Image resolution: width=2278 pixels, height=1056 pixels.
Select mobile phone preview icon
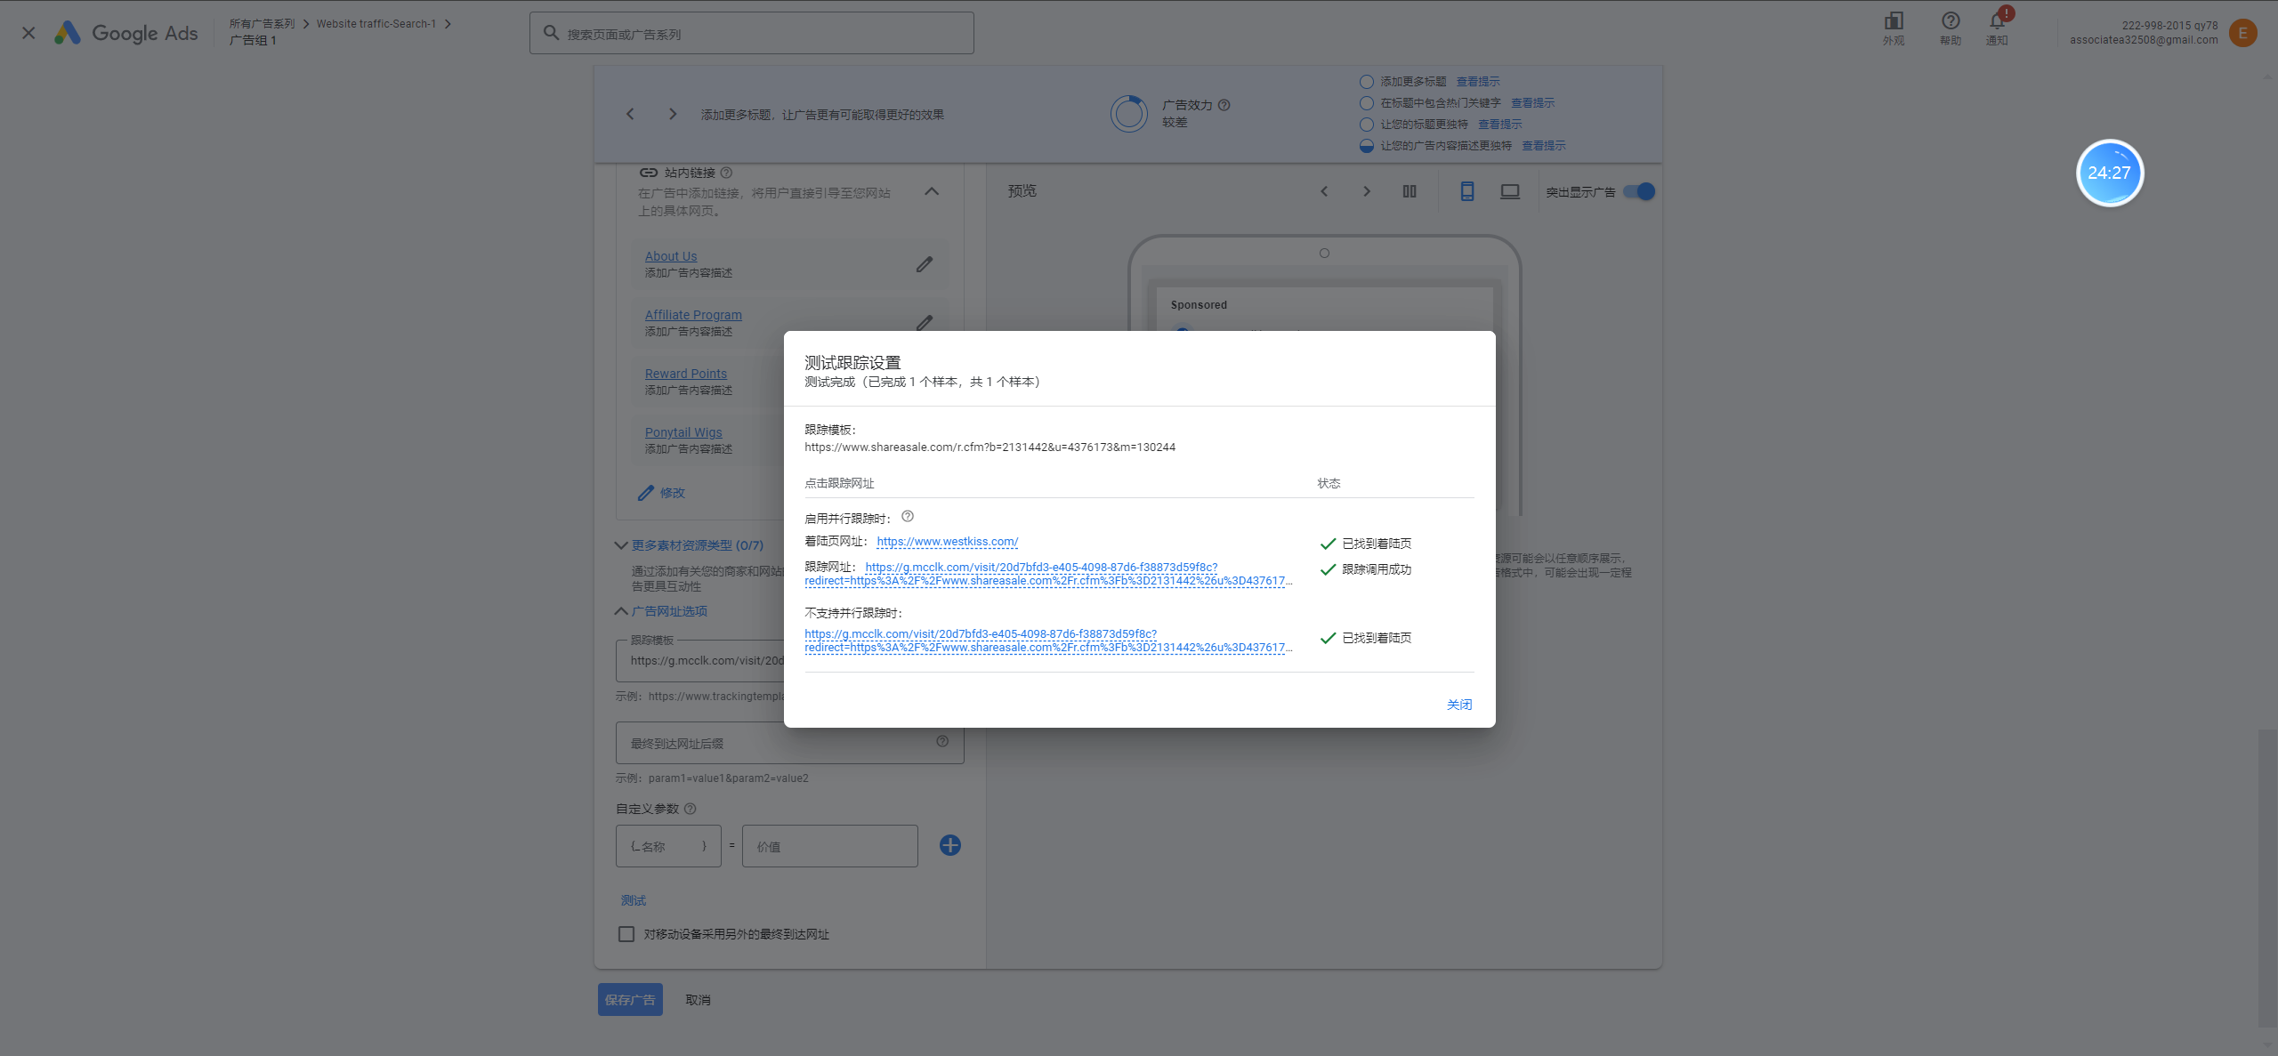click(x=1467, y=191)
